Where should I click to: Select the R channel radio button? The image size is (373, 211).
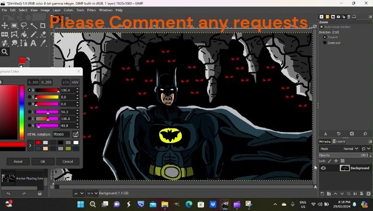click(30, 90)
